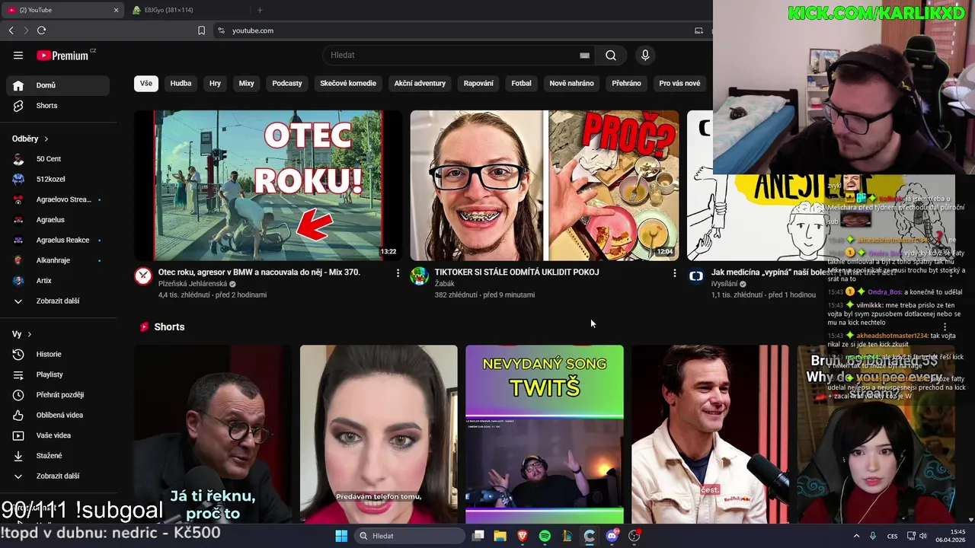
Task: Open Domů home in sidebar
Action: click(x=58, y=85)
